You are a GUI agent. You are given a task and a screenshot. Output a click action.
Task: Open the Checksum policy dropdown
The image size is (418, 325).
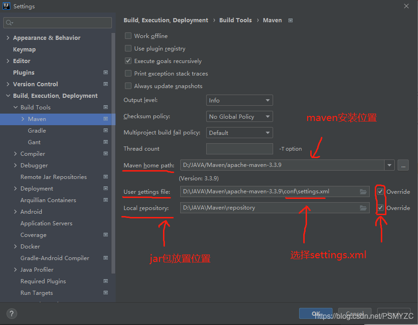coord(239,116)
